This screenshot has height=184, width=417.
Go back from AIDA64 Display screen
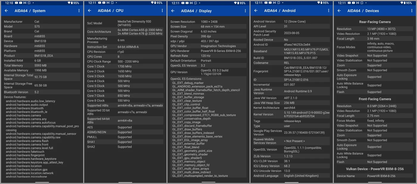pyautogui.click(x=173, y=11)
